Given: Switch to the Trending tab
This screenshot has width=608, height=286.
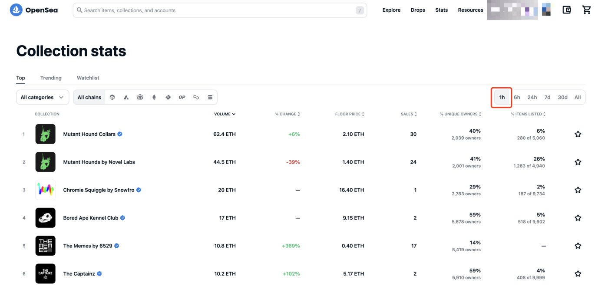Looking at the screenshot, I should tap(51, 78).
